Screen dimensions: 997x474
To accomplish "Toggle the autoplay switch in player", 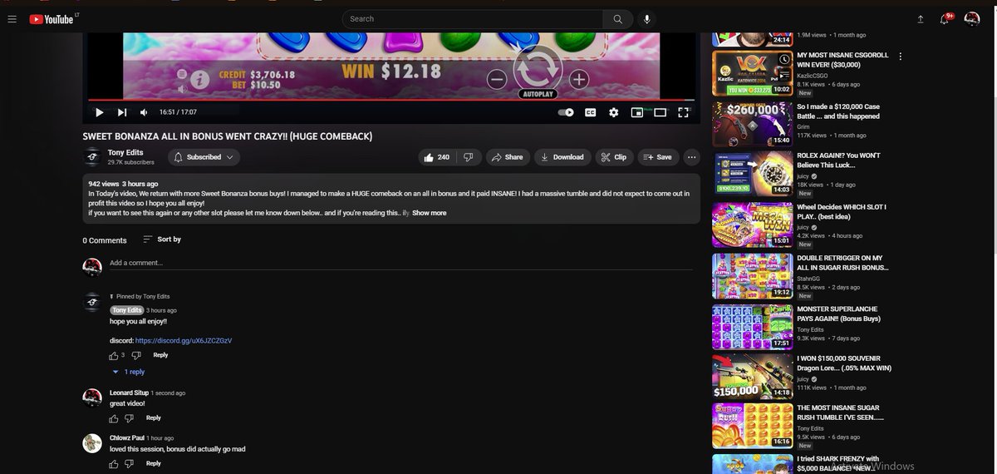I will pyautogui.click(x=566, y=112).
